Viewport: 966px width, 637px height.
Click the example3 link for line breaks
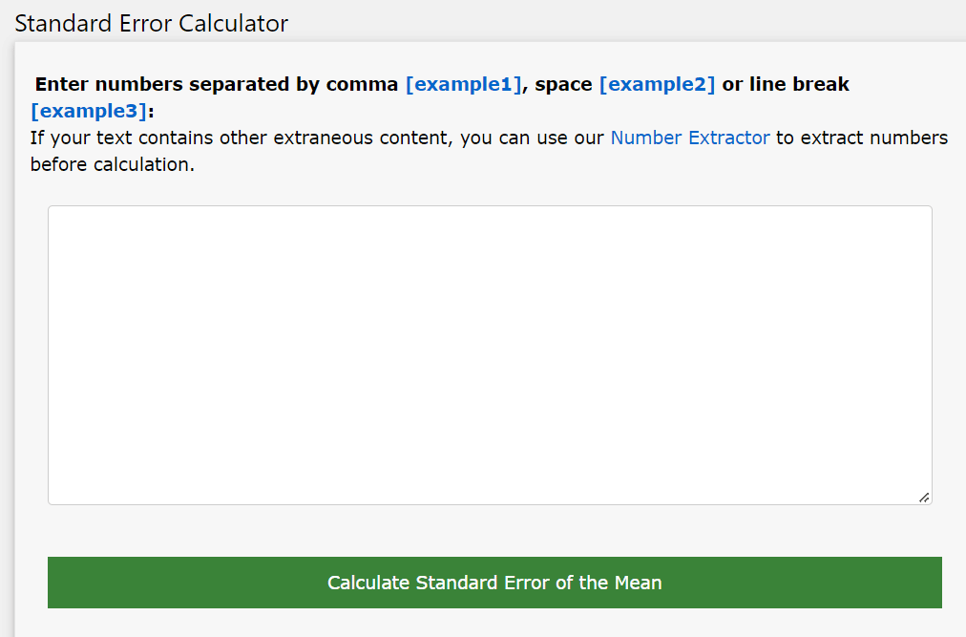[89, 111]
